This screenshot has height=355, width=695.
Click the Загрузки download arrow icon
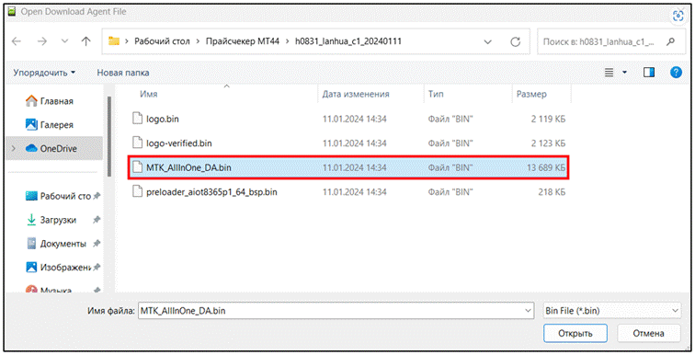pos(31,220)
